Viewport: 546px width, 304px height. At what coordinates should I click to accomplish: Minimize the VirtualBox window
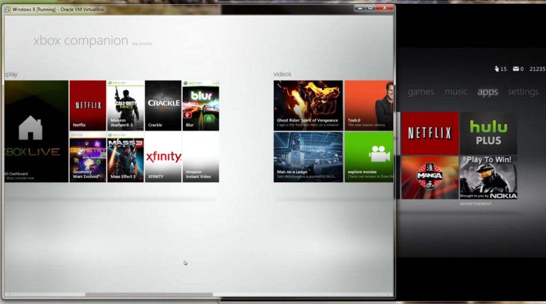click(360, 7)
